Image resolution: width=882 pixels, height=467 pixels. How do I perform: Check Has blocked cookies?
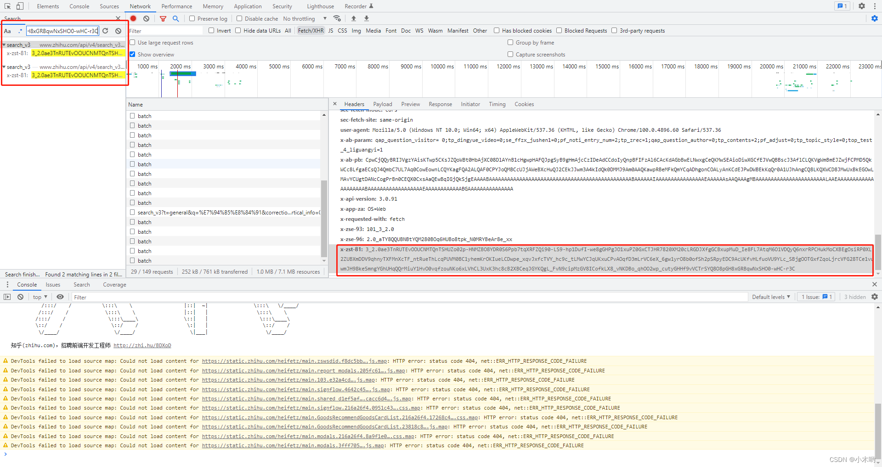497,30
